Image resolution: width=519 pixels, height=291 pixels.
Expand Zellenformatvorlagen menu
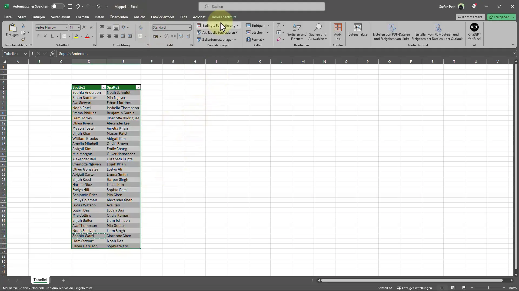pyautogui.click(x=217, y=40)
